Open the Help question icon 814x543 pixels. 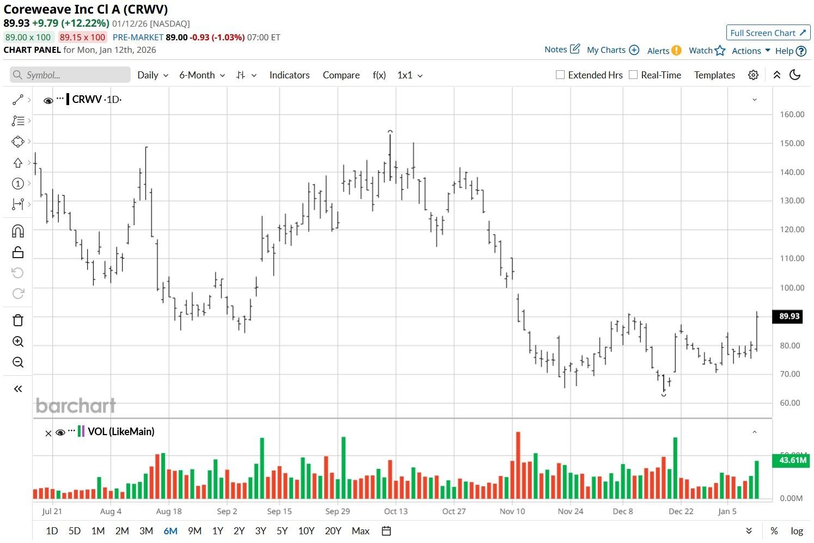coord(801,51)
